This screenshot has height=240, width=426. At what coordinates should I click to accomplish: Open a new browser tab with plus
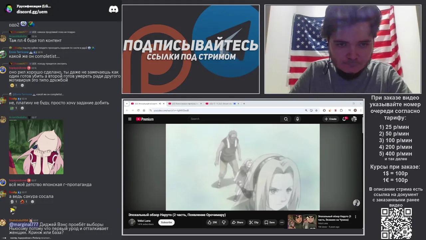click(x=244, y=104)
